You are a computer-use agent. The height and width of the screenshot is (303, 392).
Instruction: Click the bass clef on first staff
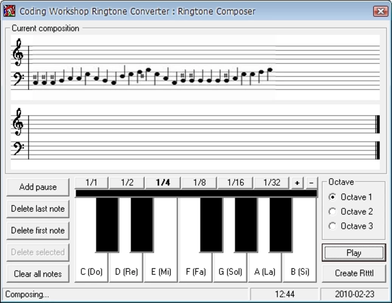[x=19, y=79]
